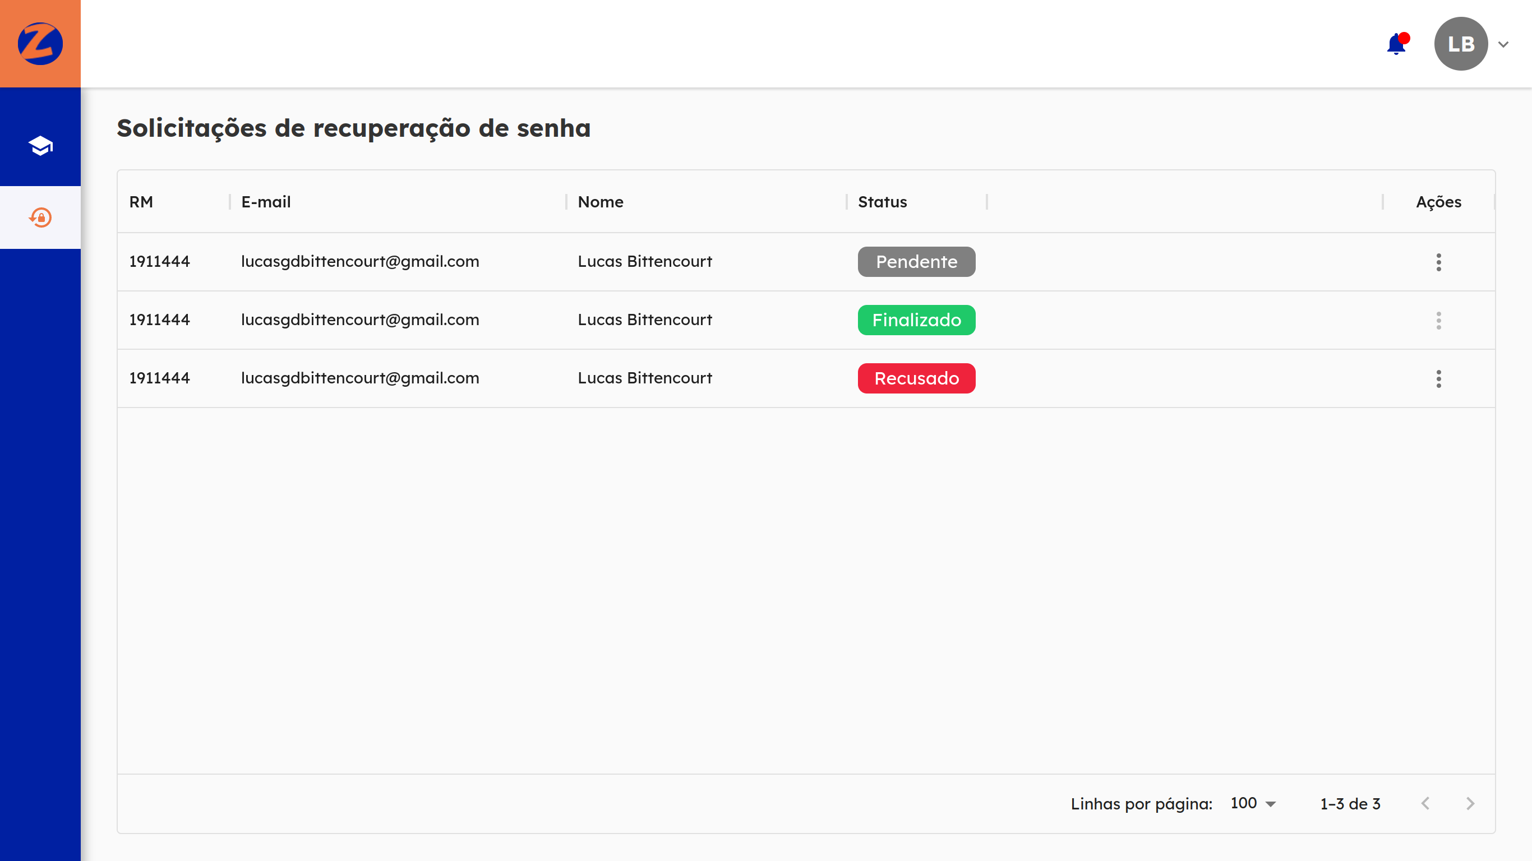Click the LB user avatar
Viewport: 1532px width, 861px height.
(x=1461, y=44)
